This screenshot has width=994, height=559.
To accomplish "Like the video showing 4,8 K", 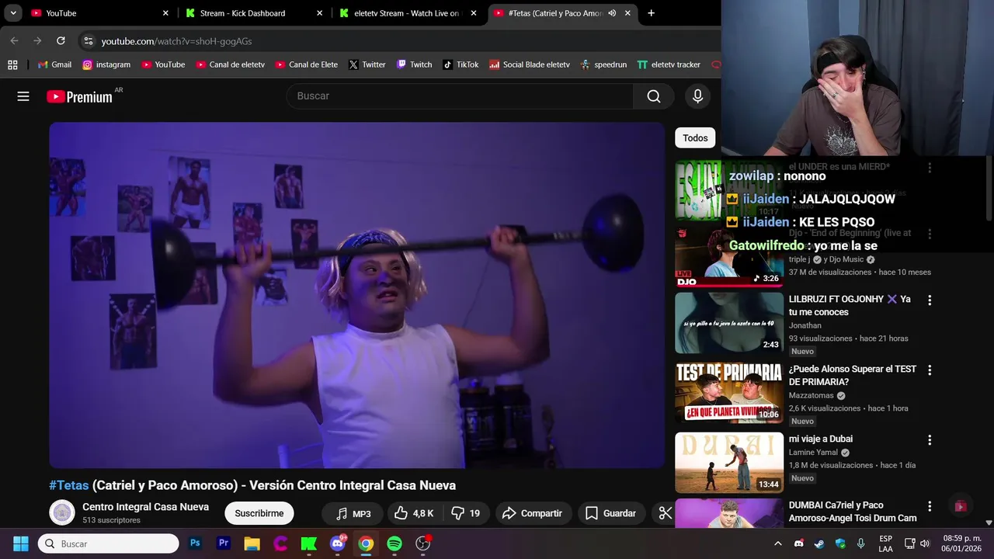I will [414, 513].
